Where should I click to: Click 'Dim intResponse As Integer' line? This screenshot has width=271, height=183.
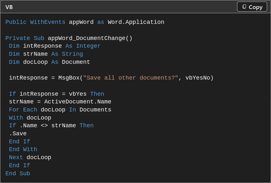click(x=55, y=46)
